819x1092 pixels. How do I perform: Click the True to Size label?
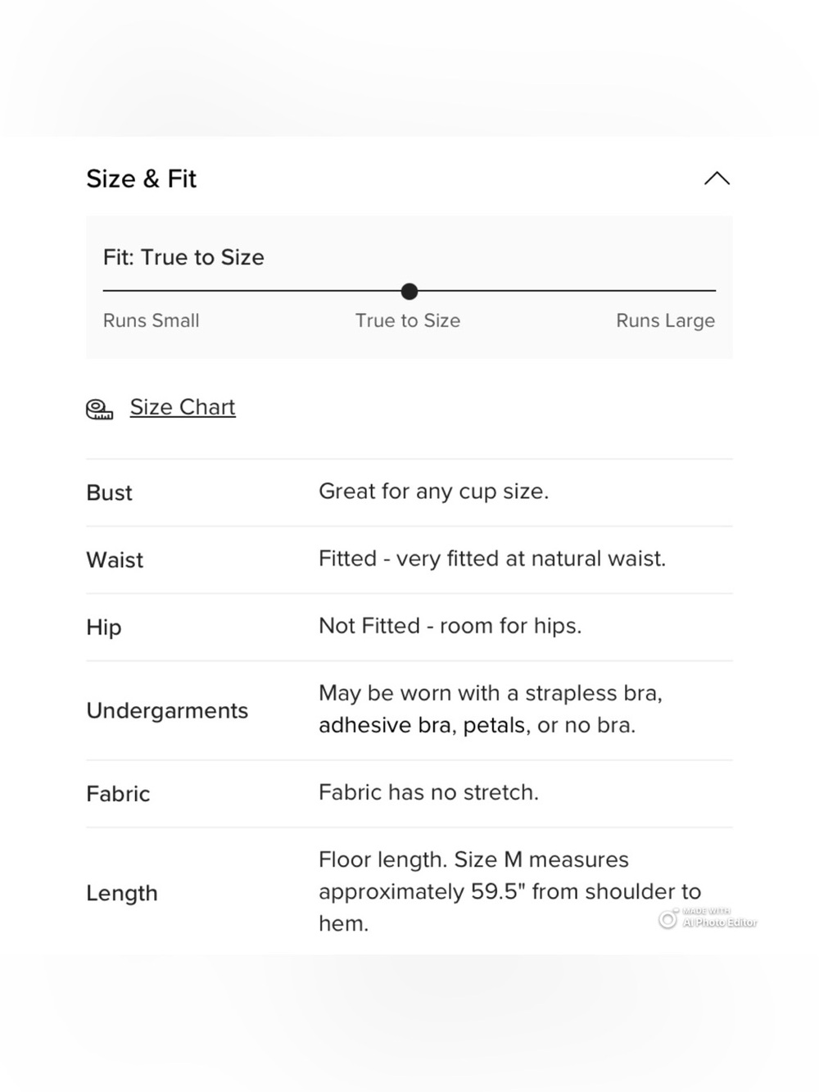[x=408, y=320]
